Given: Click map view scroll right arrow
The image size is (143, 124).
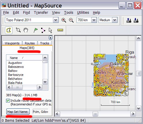Looking at the screenshot, I should point(133,114).
